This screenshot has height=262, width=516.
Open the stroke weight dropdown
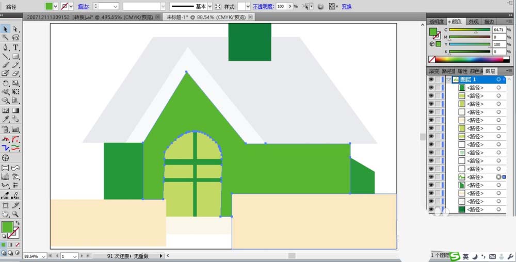[115, 6]
